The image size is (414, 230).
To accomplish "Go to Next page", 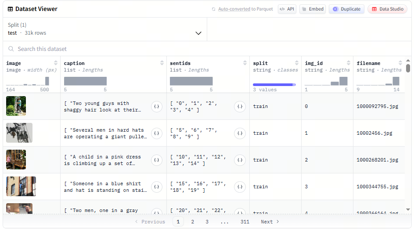I will [x=270, y=222].
